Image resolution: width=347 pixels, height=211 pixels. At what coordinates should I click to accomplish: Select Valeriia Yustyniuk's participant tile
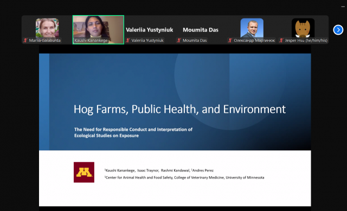tap(150, 30)
